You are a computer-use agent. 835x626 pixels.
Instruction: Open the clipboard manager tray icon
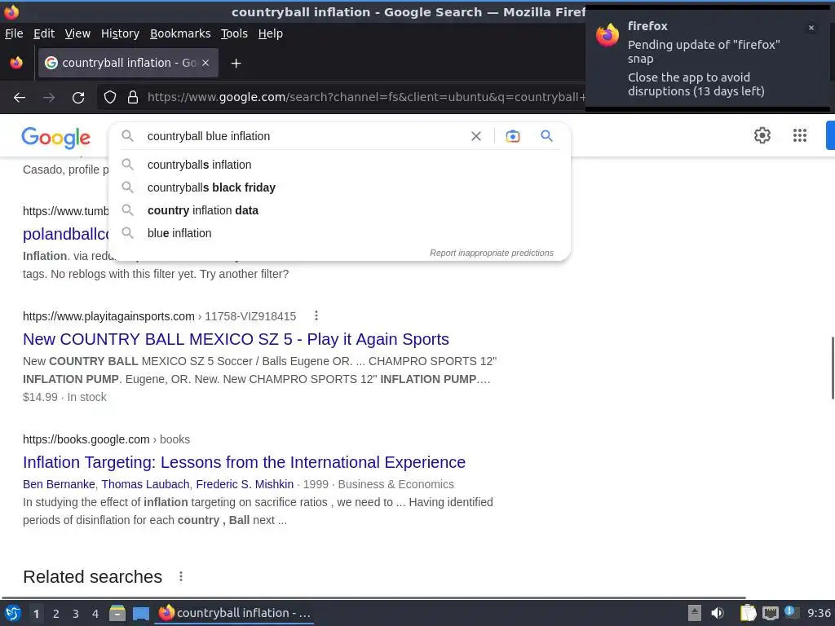coord(748,613)
